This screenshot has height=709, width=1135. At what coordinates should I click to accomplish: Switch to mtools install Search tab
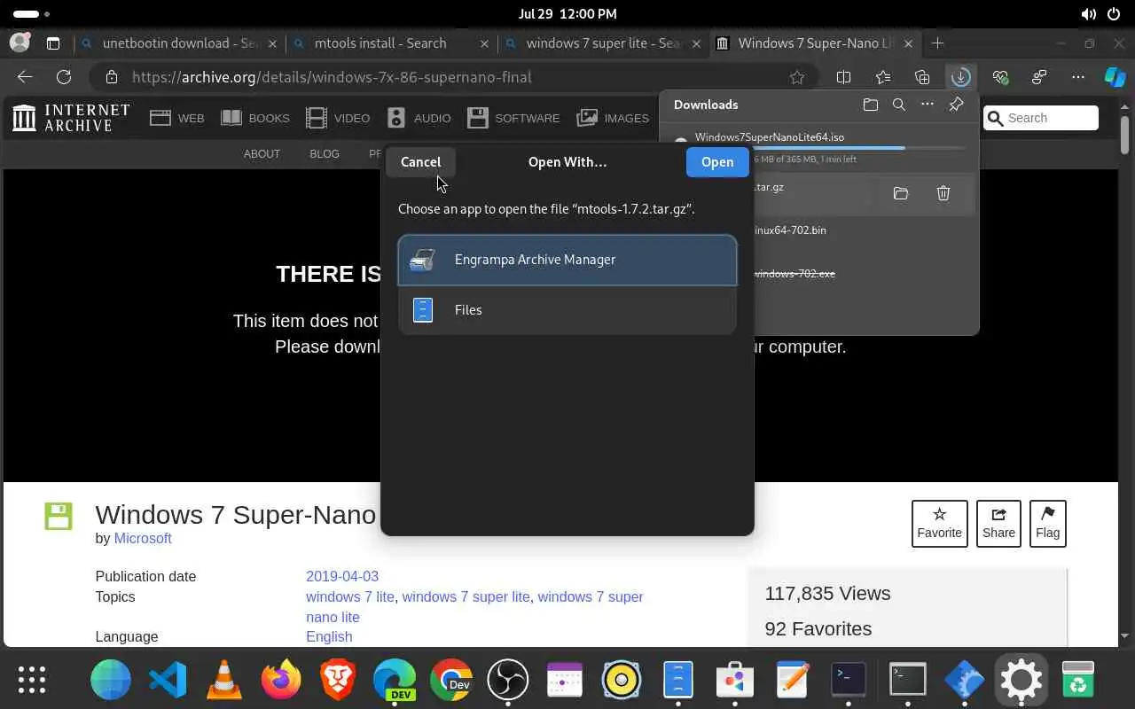point(391,43)
